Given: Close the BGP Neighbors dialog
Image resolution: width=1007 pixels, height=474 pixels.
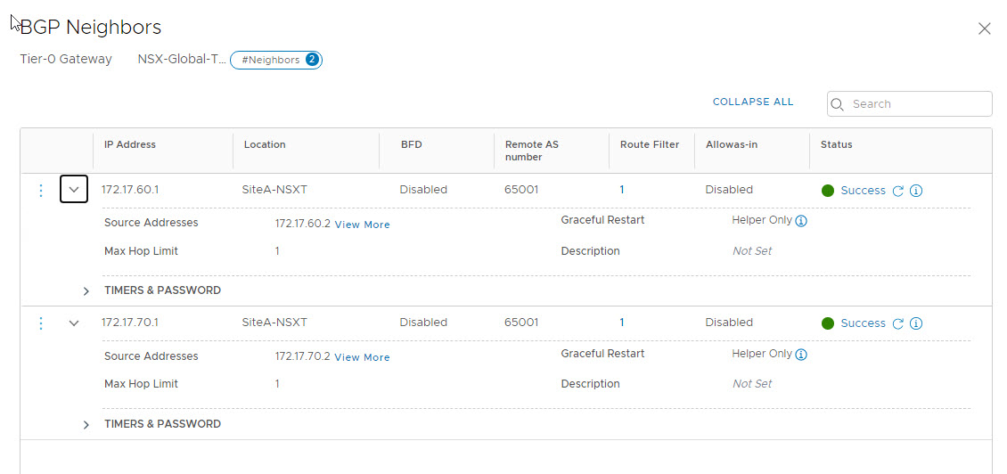Looking at the screenshot, I should [984, 29].
